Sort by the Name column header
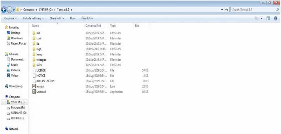The width and height of the screenshot is (281, 134). click(35, 26)
